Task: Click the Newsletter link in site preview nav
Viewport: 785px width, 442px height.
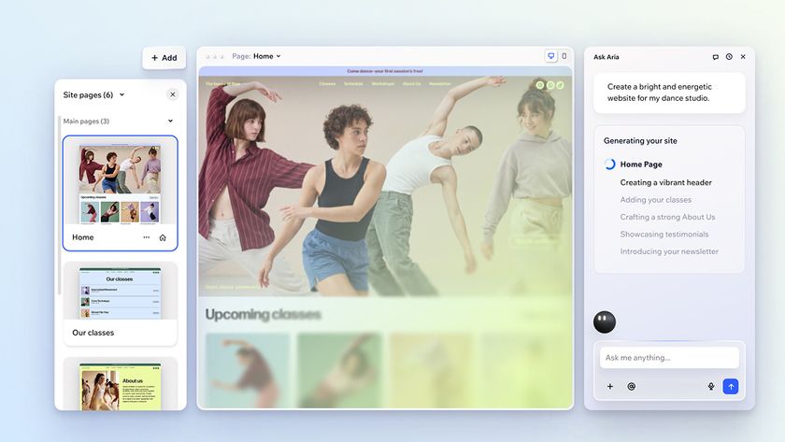Action: (440, 84)
